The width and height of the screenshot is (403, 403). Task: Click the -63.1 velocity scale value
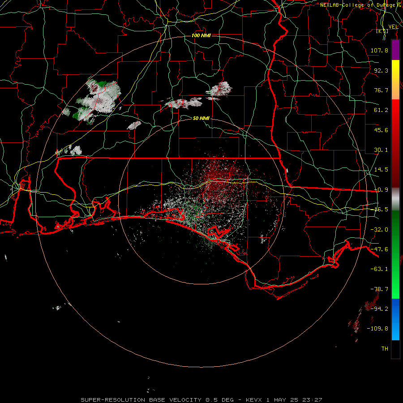pos(379,269)
